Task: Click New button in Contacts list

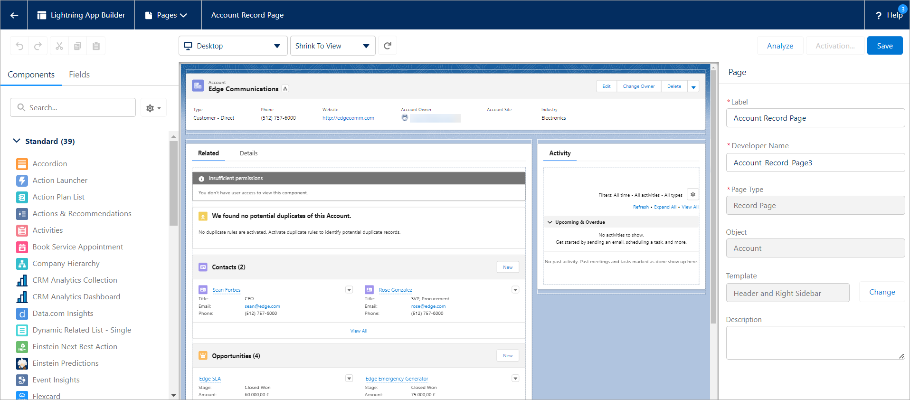Action: point(508,267)
